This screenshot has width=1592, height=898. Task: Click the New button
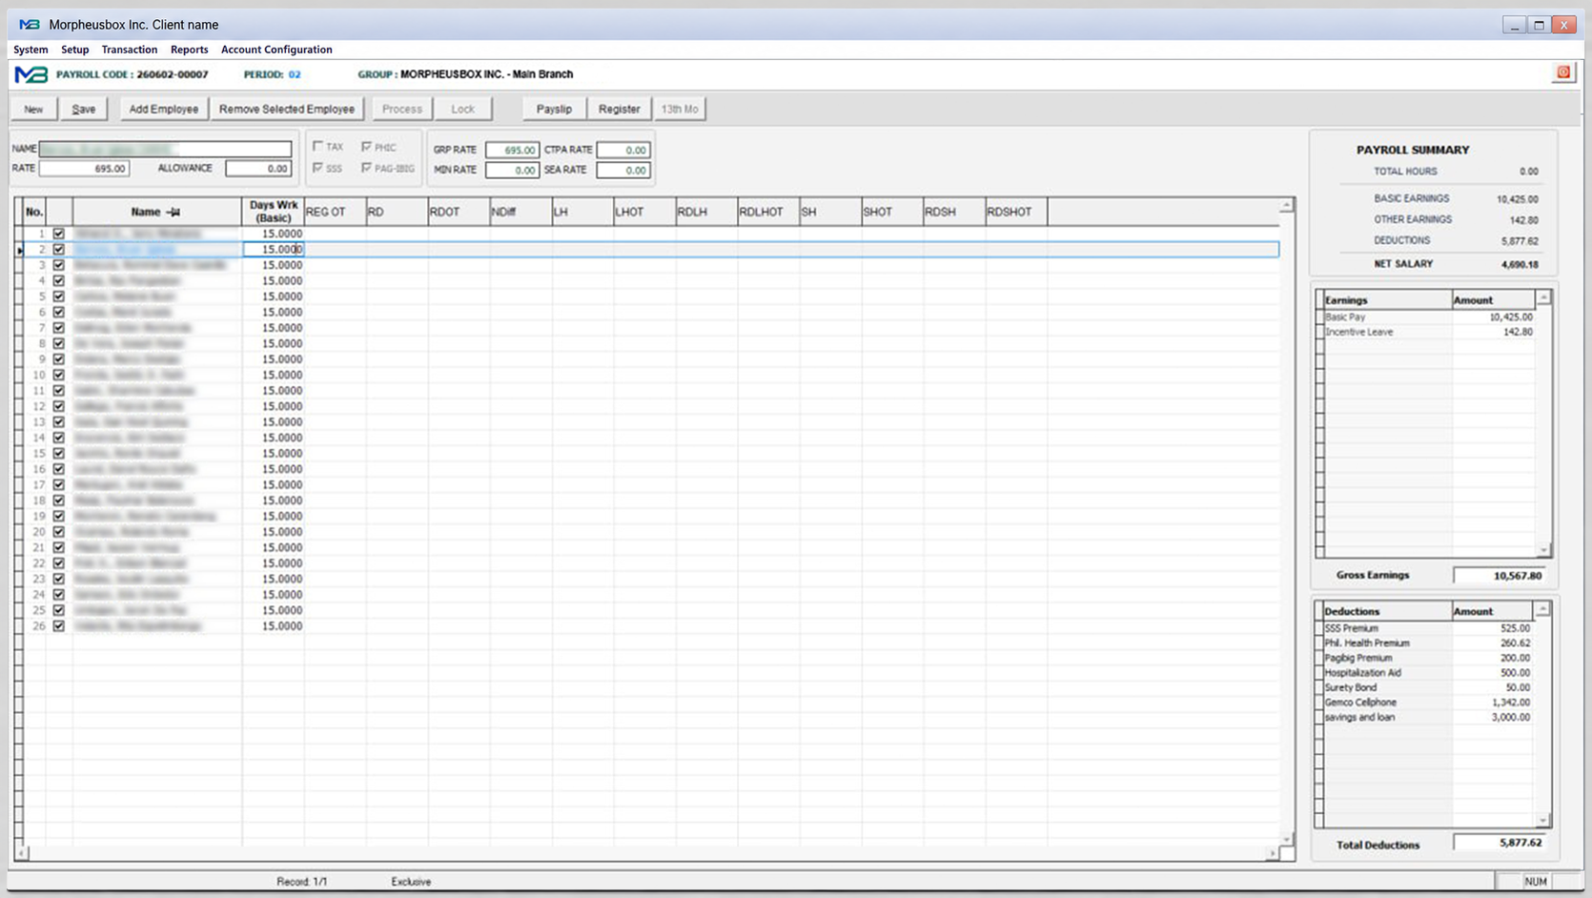(33, 109)
